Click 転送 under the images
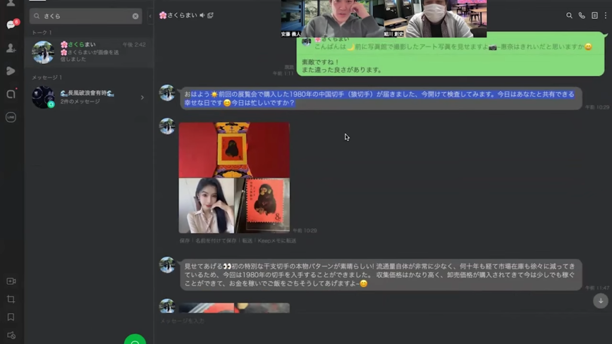Screen dimensions: 612x344 point(247,241)
